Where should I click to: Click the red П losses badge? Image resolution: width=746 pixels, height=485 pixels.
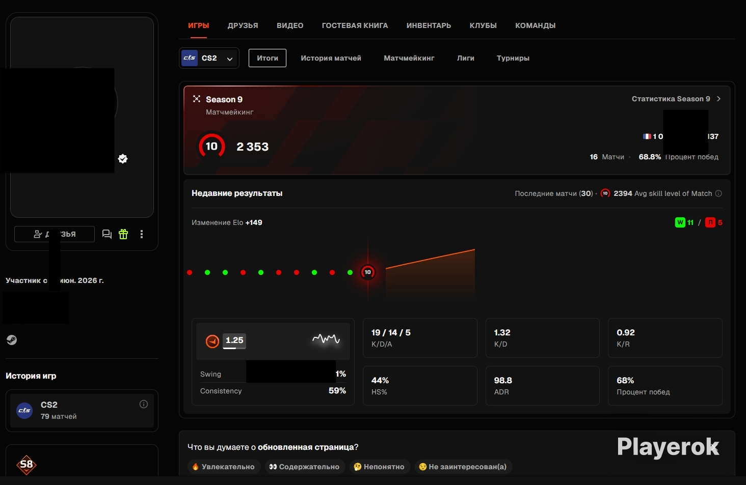pyautogui.click(x=710, y=222)
